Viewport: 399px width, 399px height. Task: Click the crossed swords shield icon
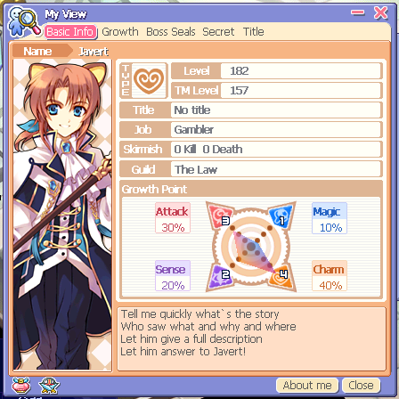coord(49,385)
